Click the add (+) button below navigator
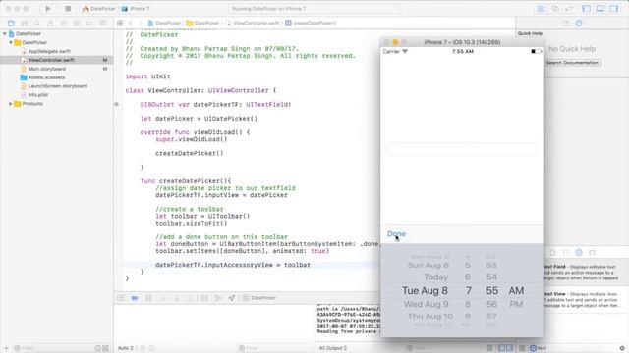The height and width of the screenshot is (353, 629). (x=6, y=348)
